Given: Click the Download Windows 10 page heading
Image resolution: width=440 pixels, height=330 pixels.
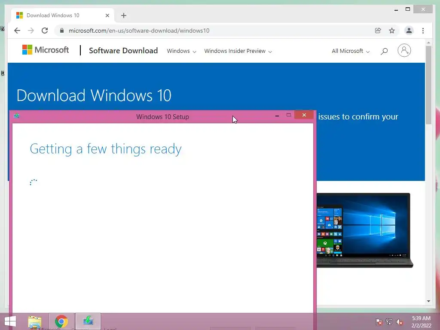Looking at the screenshot, I should coord(94,95).
